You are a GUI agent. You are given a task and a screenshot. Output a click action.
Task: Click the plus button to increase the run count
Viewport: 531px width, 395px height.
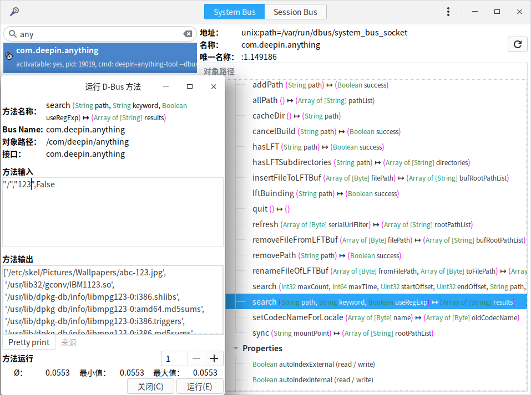pyautogui.click(x=214, y=358)
